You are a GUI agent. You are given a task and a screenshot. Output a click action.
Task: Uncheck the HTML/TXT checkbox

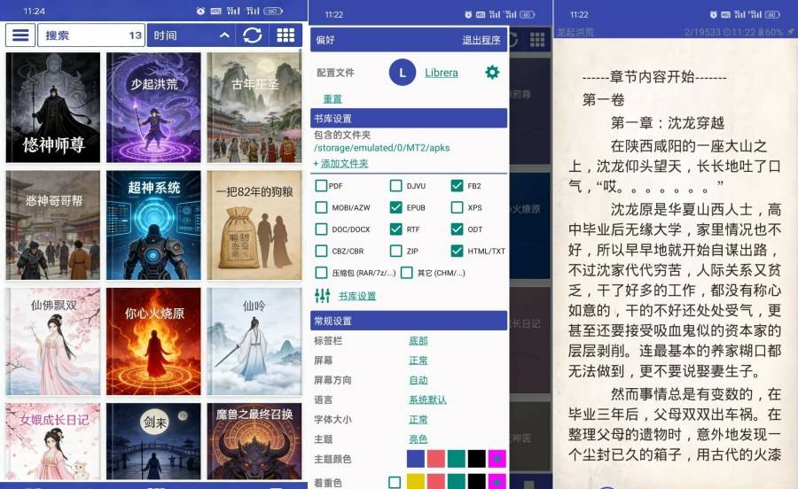point(457,251)
